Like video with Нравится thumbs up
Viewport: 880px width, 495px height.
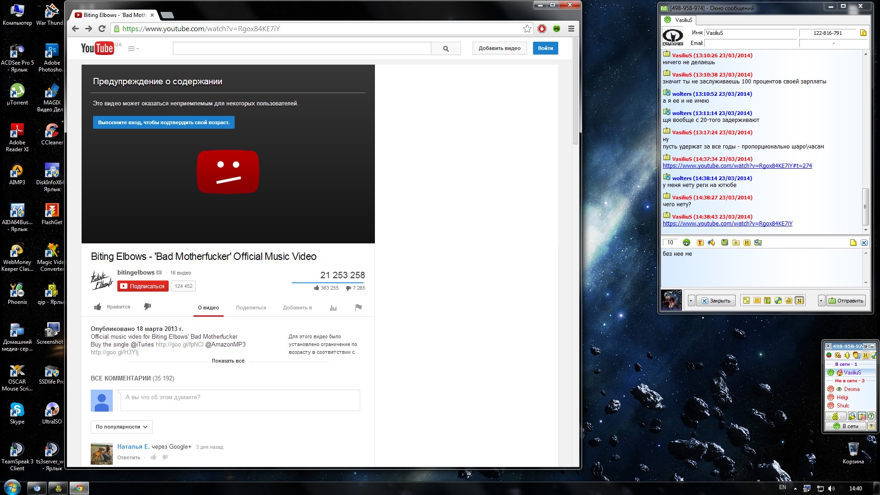point(112,307)
